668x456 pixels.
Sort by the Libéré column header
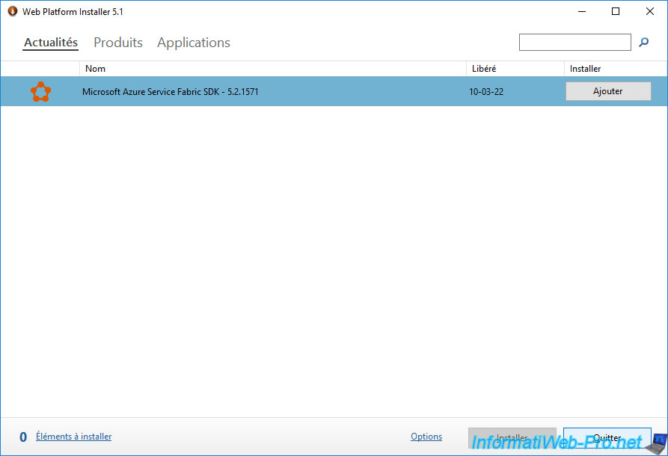515,69
